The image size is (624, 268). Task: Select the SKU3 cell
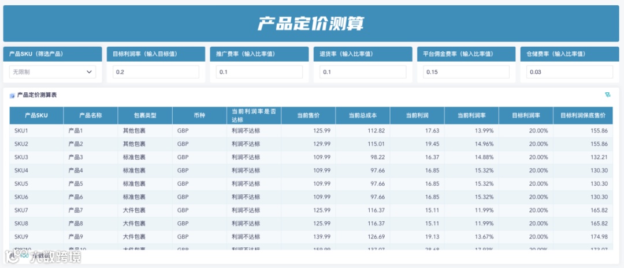(x=36, y=157)
